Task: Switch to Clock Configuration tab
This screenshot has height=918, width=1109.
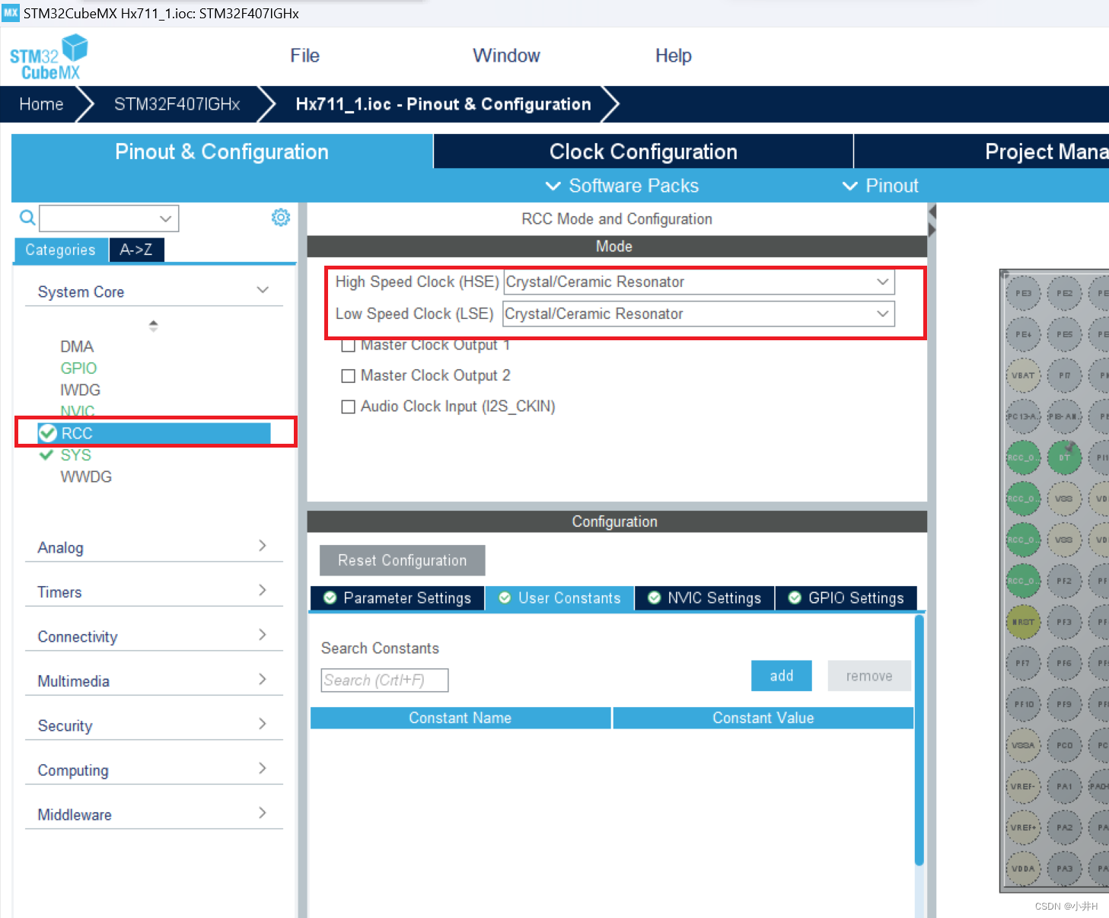Action: [x=643, y=151]
